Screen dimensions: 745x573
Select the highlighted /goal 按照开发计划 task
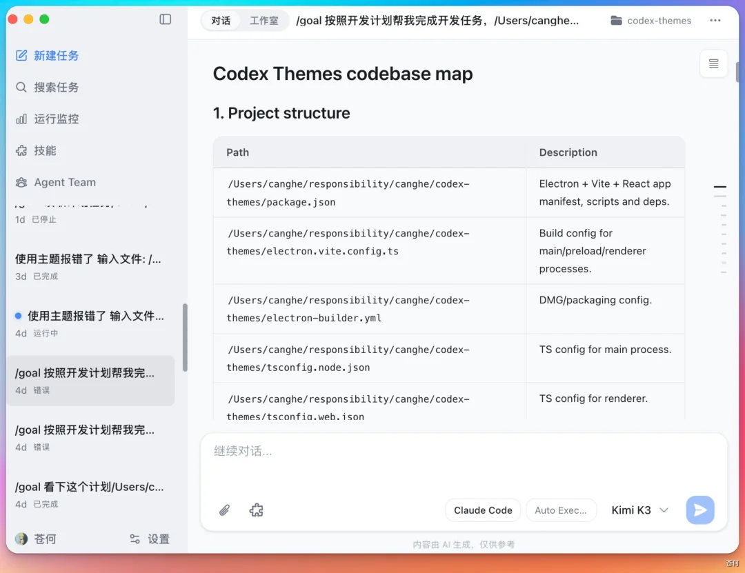pyautogui.click(x=90, y=381)
